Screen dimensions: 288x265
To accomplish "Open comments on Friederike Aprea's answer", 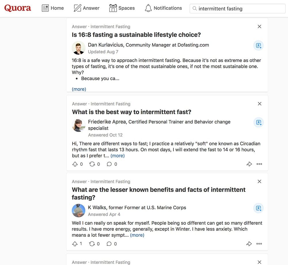I will click(x=109, y=164).
